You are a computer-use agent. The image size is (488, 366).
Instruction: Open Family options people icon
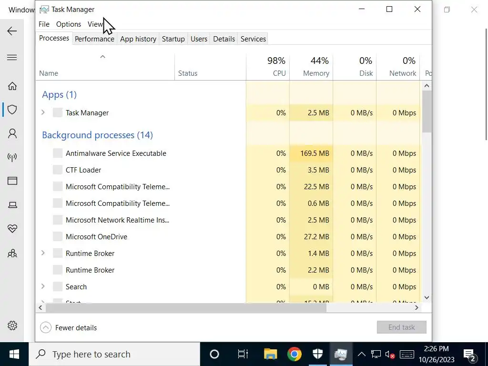click(12, 253)
